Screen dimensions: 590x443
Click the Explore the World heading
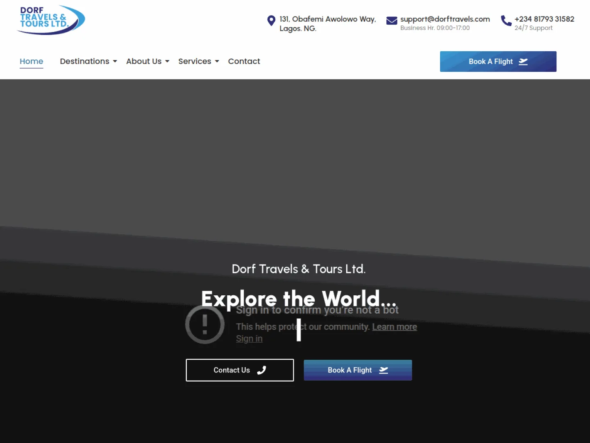pos(299,299)
